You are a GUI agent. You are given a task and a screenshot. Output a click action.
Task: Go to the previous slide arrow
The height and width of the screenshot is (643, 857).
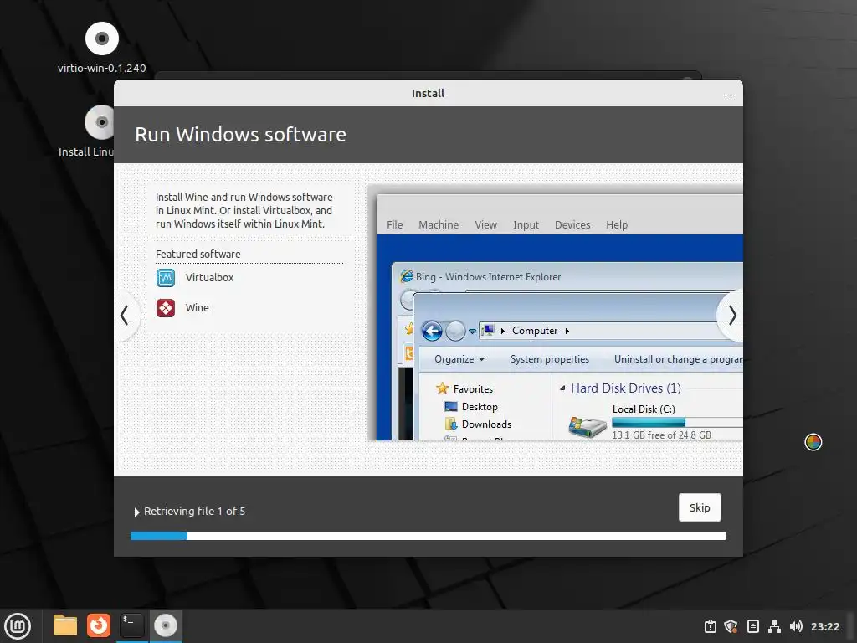126,316
